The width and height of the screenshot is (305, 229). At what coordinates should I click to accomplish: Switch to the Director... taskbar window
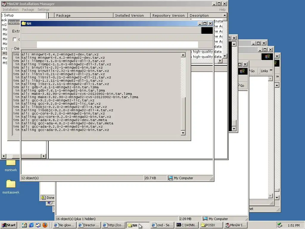(89, 225)
